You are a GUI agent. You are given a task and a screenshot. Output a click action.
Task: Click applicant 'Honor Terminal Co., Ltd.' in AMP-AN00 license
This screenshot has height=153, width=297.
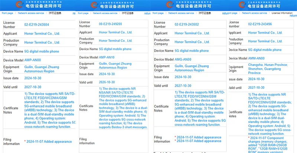point(42,34)
